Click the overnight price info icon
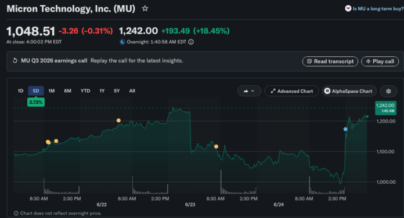The width and height of the screenshot is (404, 218). pyautogui.click(x=191, y=42)
